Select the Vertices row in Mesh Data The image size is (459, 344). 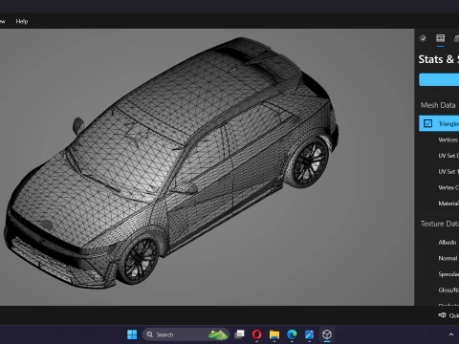click(x=439, y=140)
